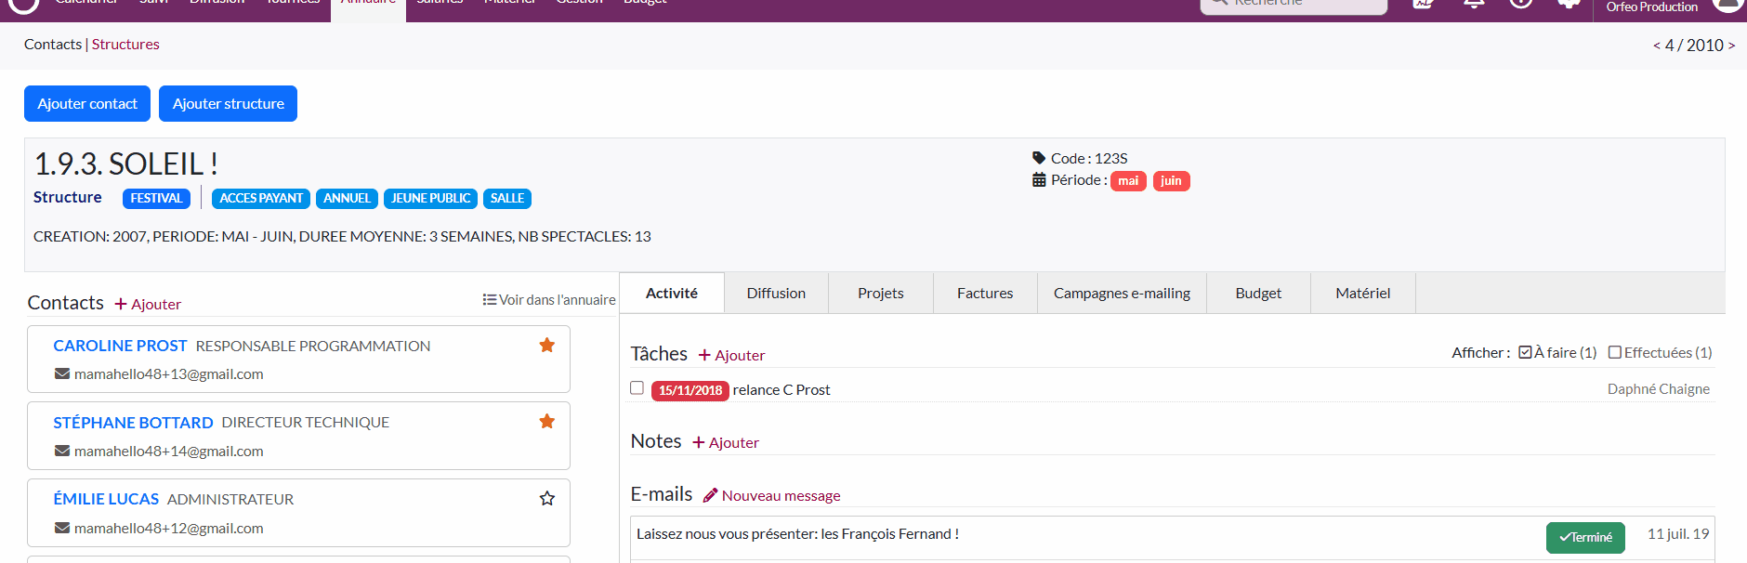Open Caroline Prost's contact page
This screenshot has height=563, width=1747.
tap(120, 346)
